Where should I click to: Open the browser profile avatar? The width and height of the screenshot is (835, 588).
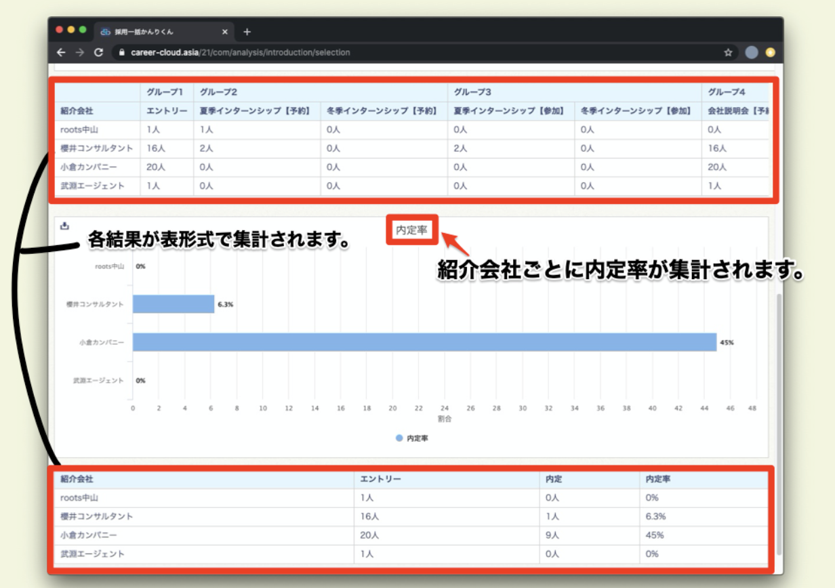click(751, 52)
